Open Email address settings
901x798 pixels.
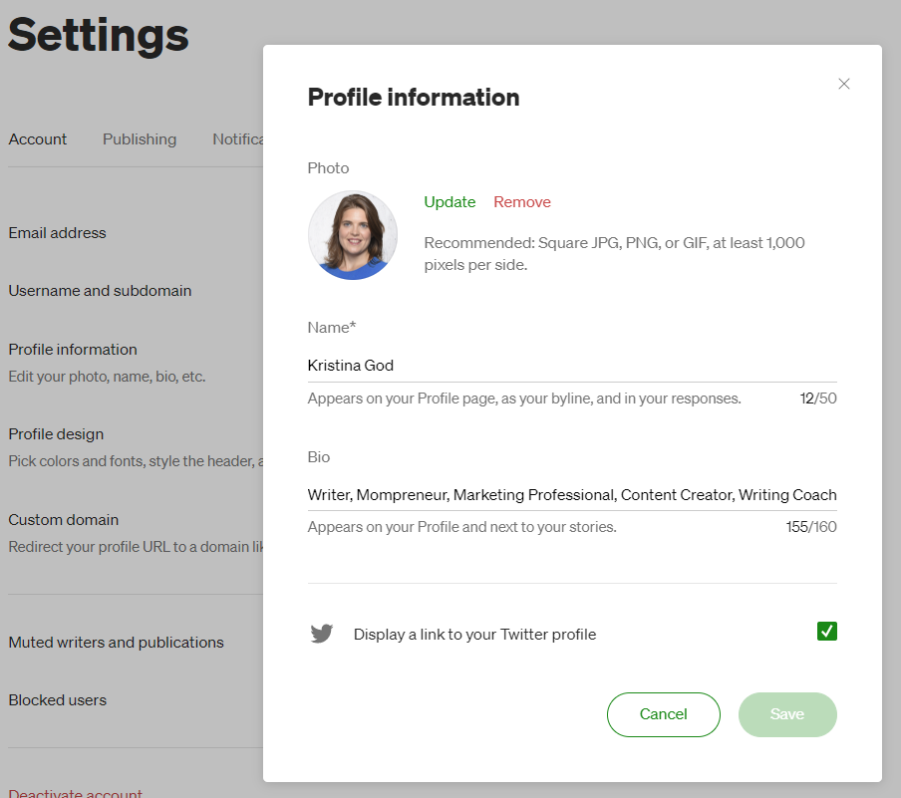58,233
